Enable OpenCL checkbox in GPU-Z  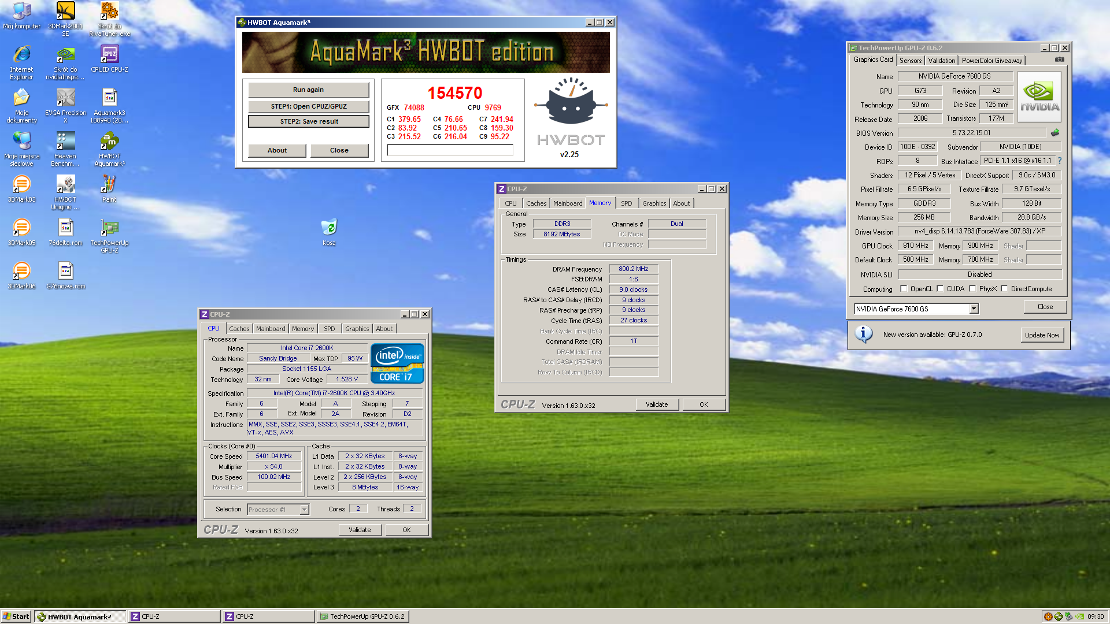(904, 289)
